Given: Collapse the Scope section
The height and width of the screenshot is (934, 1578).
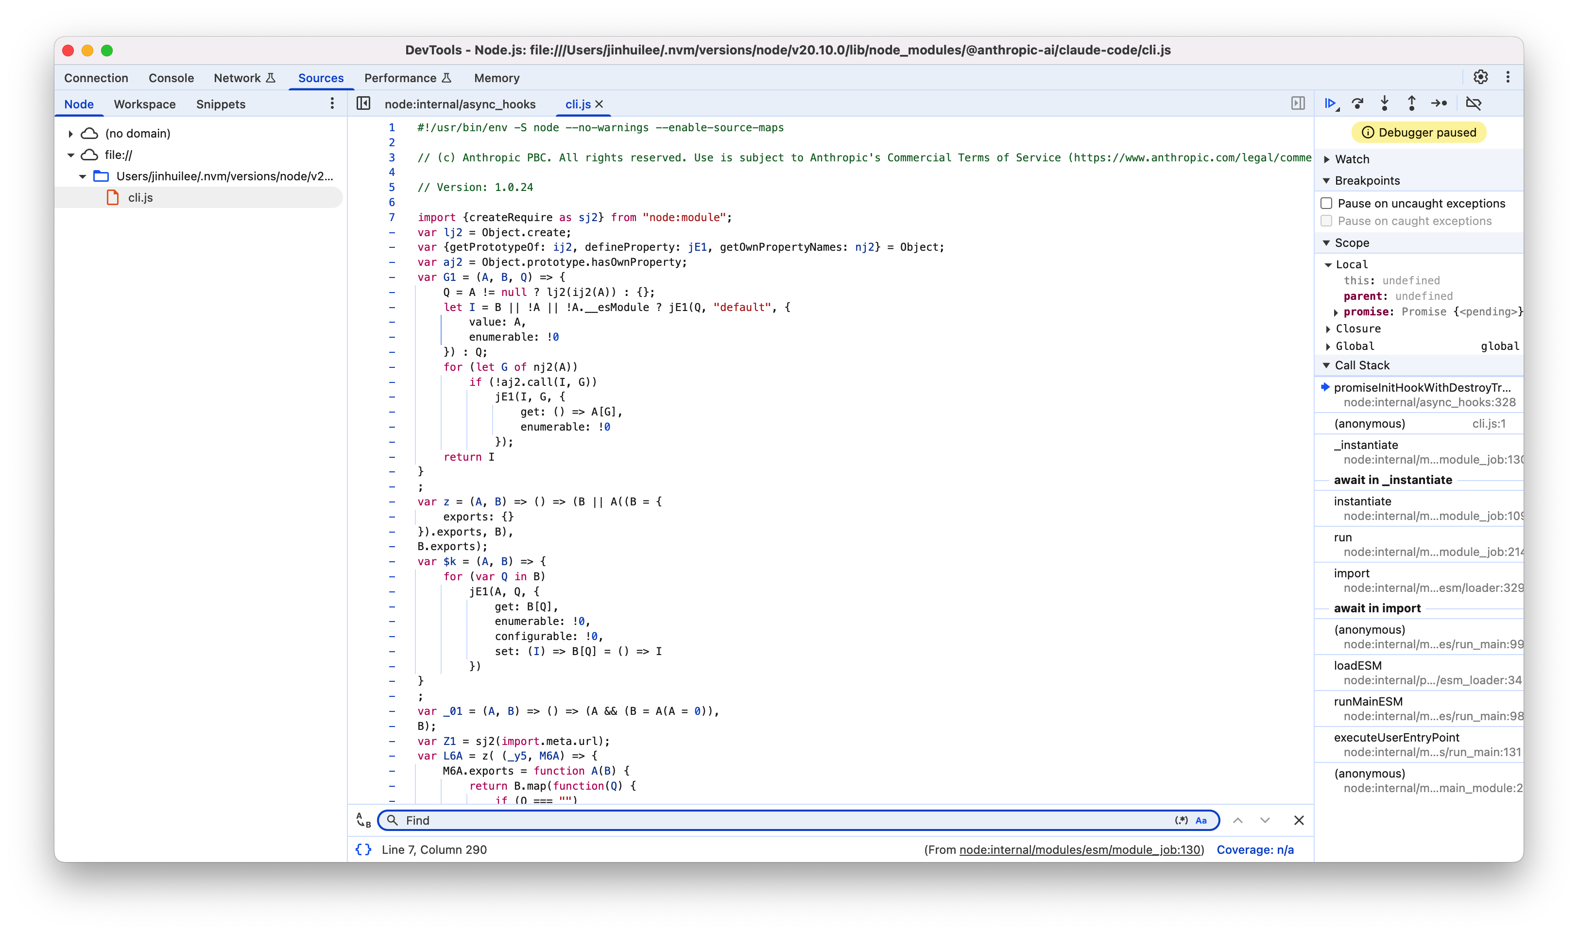Looking at the screenshot, I should (x=1327, y=242).
